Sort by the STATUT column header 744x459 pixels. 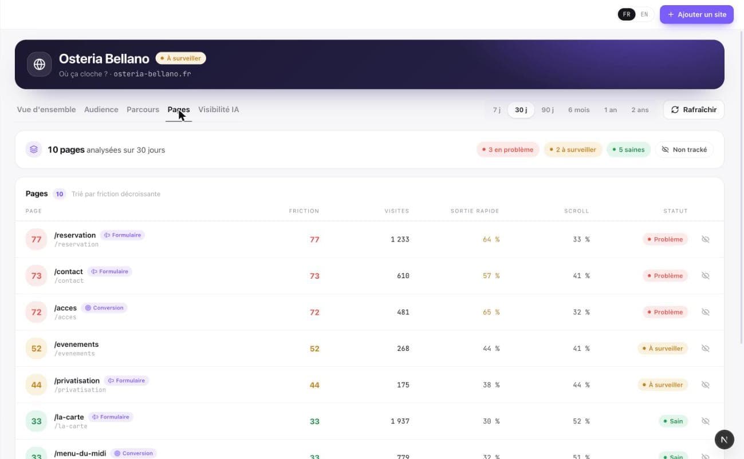[x=675, y=211]
